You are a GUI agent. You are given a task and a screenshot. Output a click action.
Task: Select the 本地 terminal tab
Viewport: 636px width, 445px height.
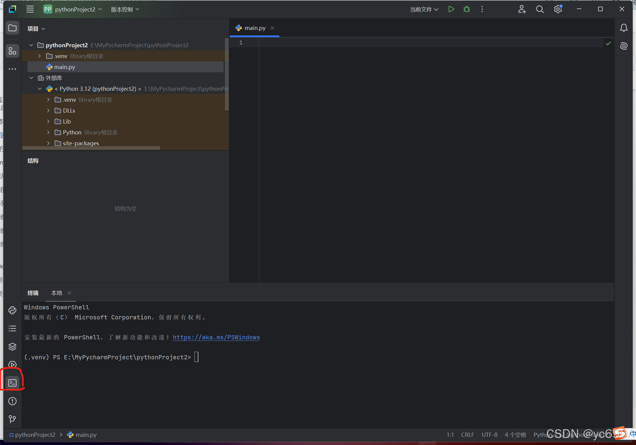pos(57,293)
